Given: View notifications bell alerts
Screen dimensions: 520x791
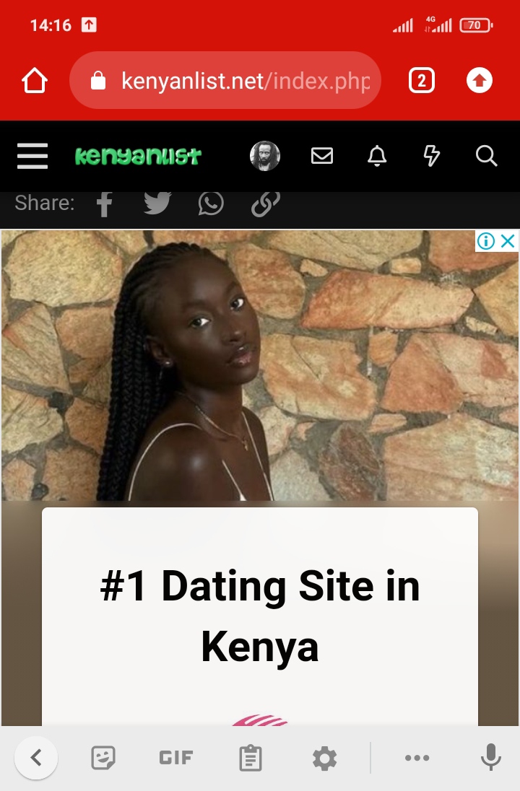Looking at the screenshot, I should pos(376,156).
